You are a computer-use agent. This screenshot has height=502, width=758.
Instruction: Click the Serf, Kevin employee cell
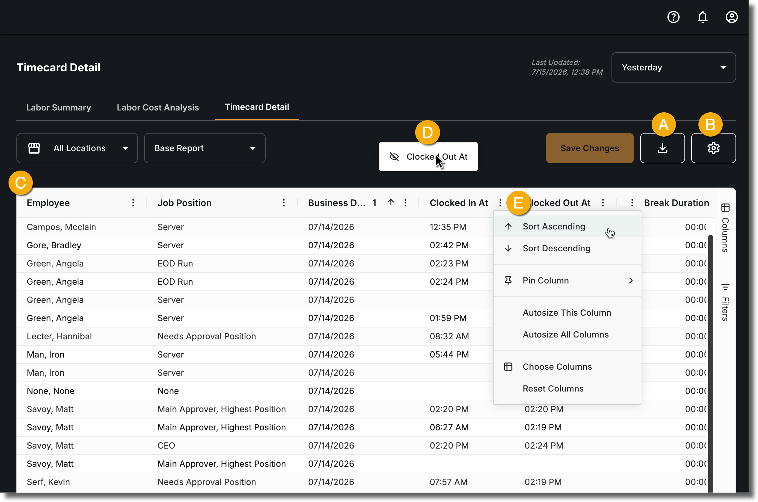(48, 482)
